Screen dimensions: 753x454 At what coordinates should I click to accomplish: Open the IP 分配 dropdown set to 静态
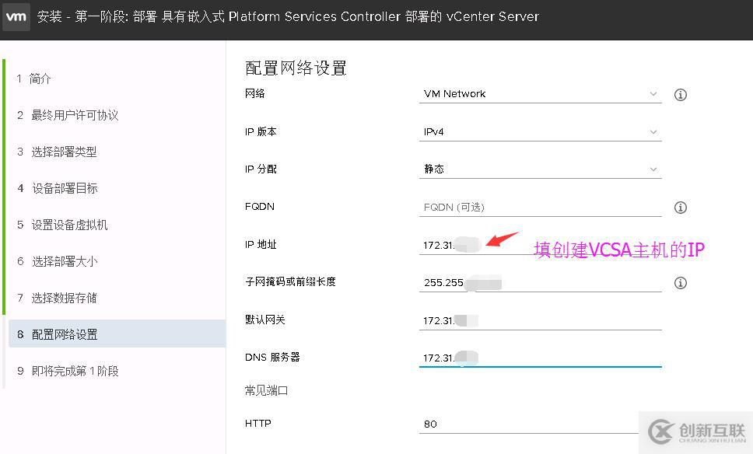tap(540, 168)
